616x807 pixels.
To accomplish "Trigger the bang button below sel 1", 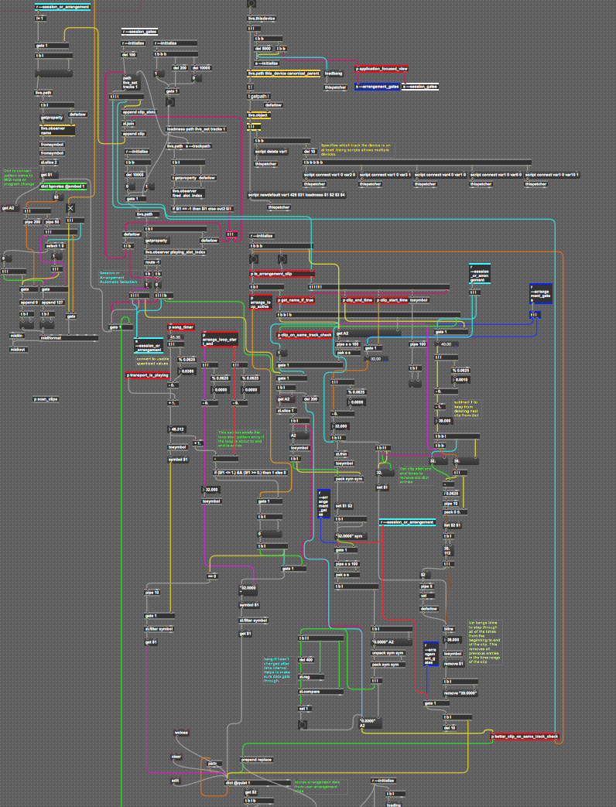I will point(303,725).
